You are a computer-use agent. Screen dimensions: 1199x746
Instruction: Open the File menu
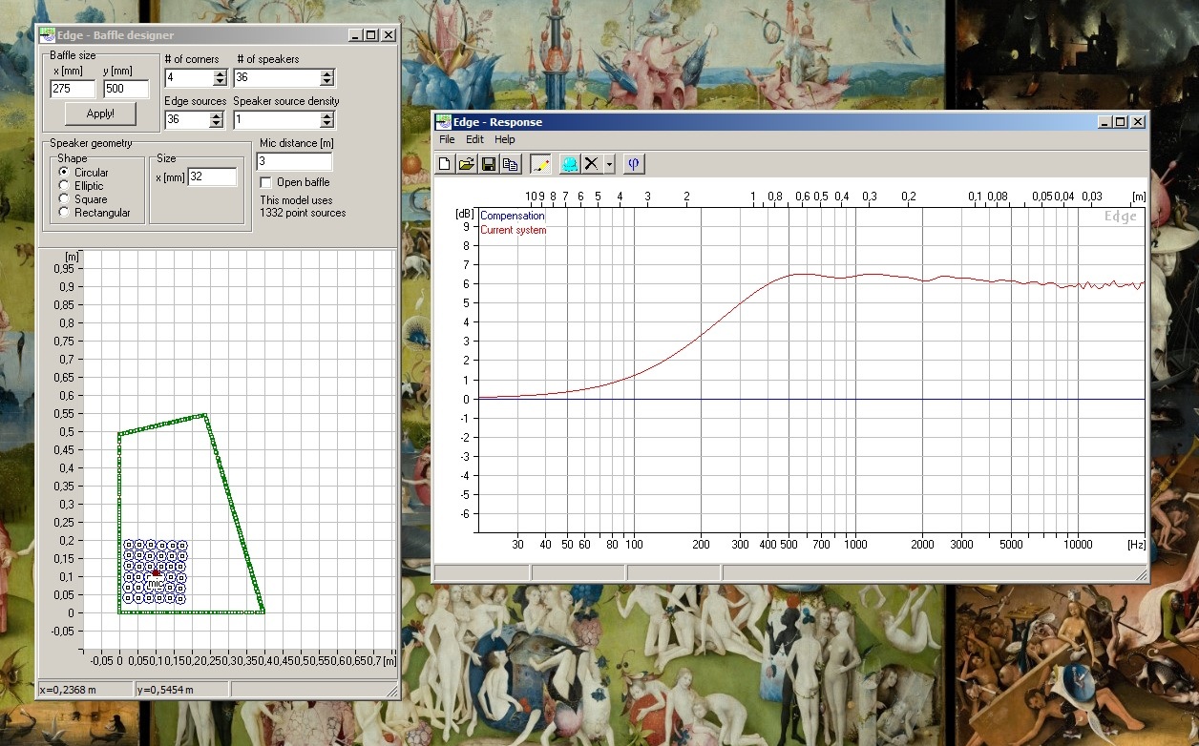coord(447,139)
